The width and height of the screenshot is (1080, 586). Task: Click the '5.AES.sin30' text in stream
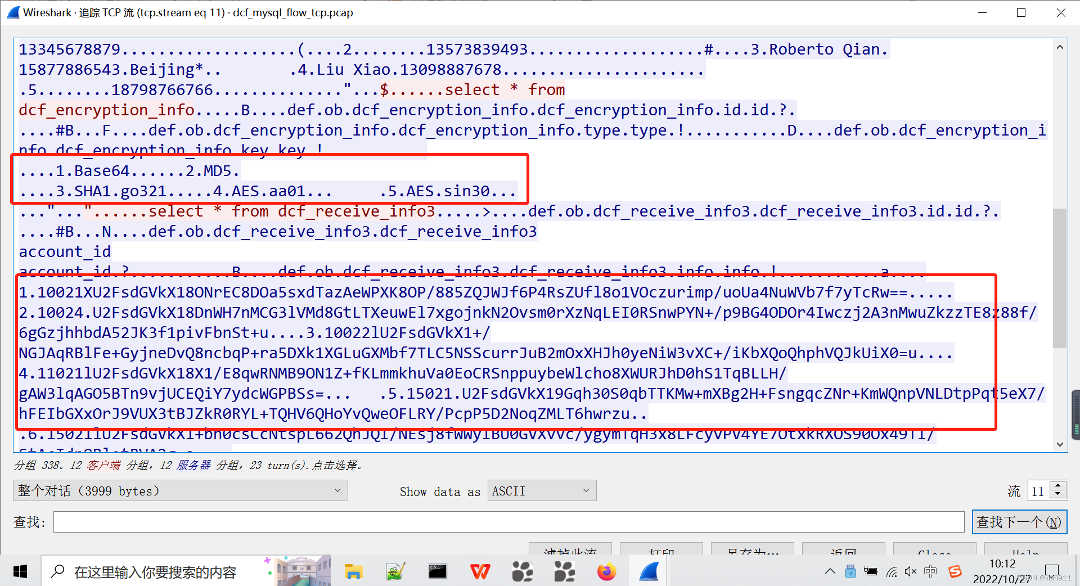click(439, 191)
